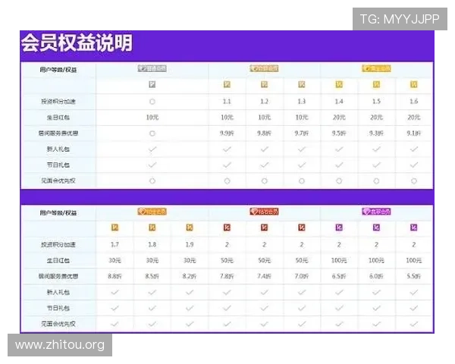This screenshot has height=364, width=455.
Task: Click the 1.3 acceleration value
Action: (x=302, y=102)
